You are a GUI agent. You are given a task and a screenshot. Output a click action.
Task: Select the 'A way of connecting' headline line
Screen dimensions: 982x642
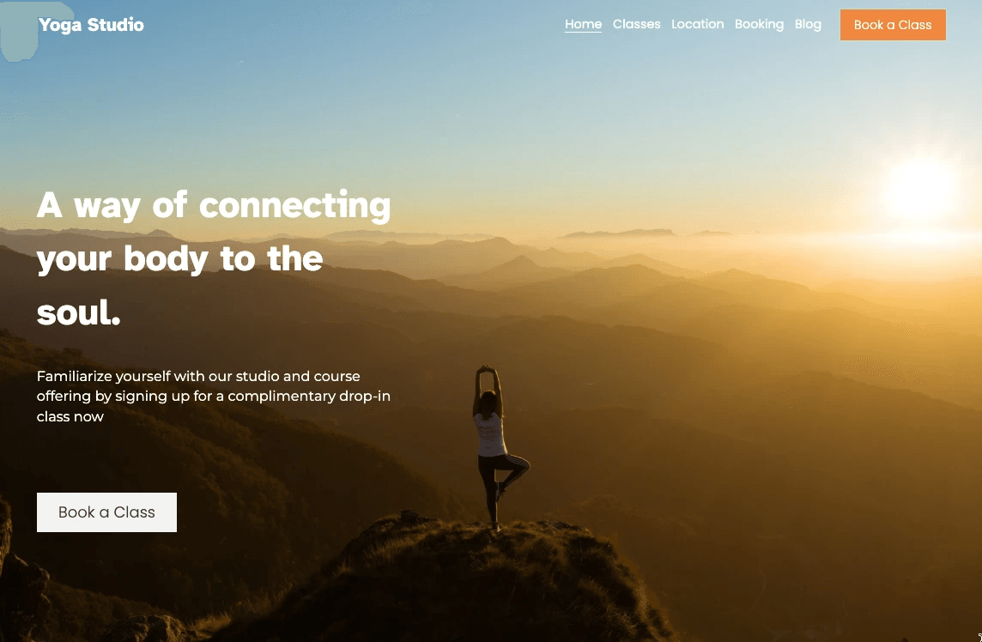click(x=214, y=205)
